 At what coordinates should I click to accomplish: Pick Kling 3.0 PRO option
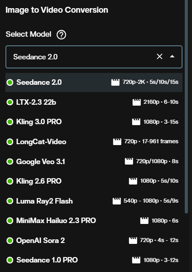click(x=94, y=122)
